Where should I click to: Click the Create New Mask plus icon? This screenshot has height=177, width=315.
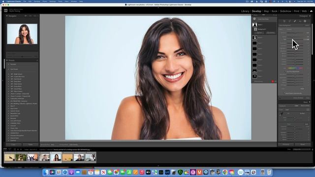pos(254,19)
